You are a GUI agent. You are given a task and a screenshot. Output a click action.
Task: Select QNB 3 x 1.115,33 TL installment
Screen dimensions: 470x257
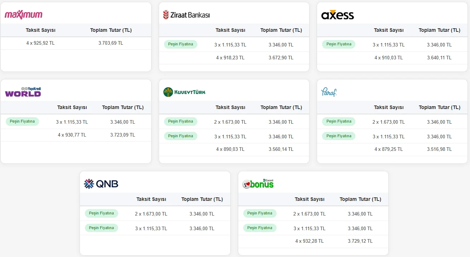[151, 229]
